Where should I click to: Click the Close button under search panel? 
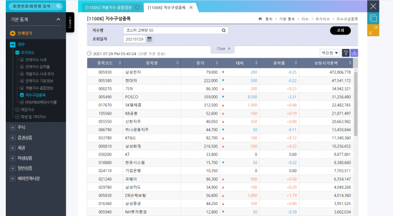223,49
